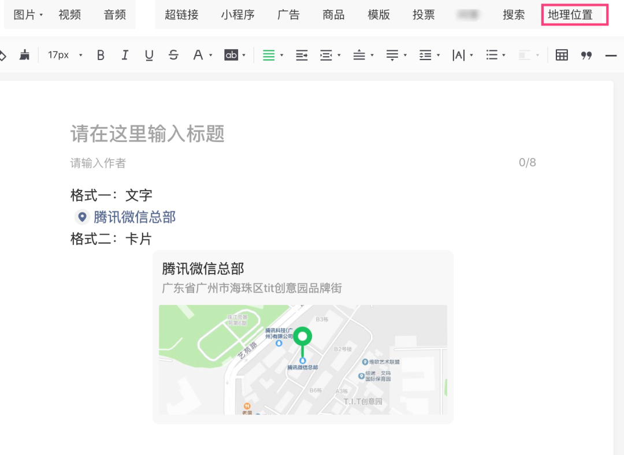Screen dimensions: 624x455
Task: Toggle underline formatting
Action: 149,55
